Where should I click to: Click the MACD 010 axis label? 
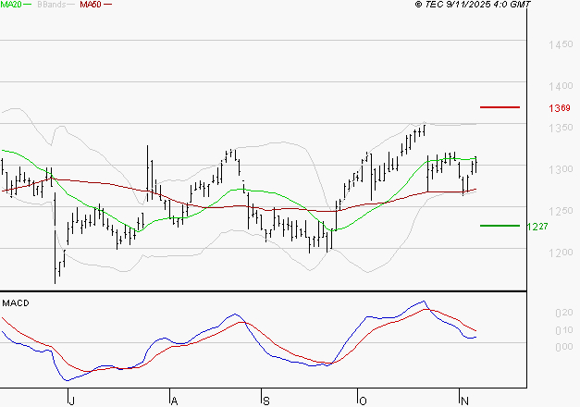tap(564, 330)
